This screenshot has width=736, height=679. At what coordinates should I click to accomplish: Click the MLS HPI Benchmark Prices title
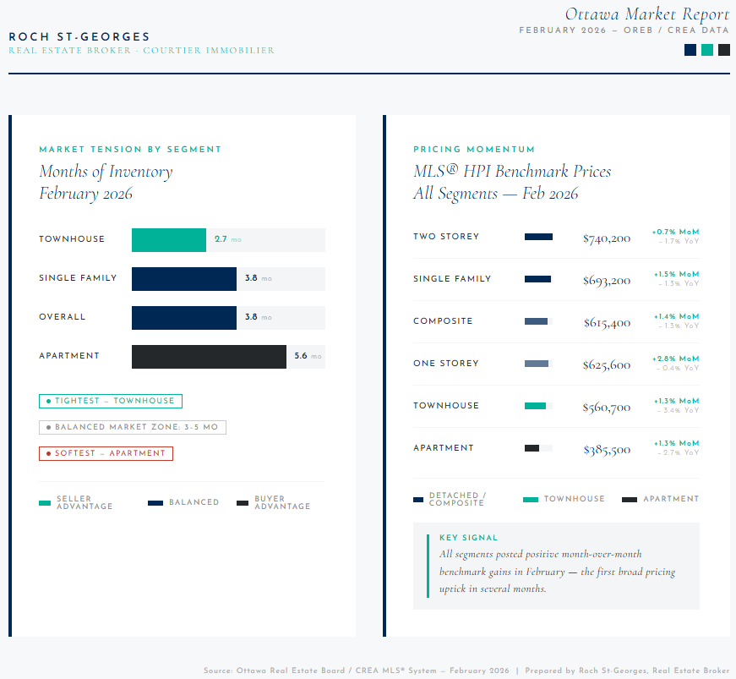point(512,183)
